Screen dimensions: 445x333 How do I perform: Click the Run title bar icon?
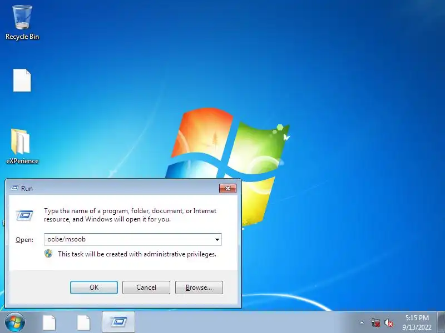(x=14, y=188)
